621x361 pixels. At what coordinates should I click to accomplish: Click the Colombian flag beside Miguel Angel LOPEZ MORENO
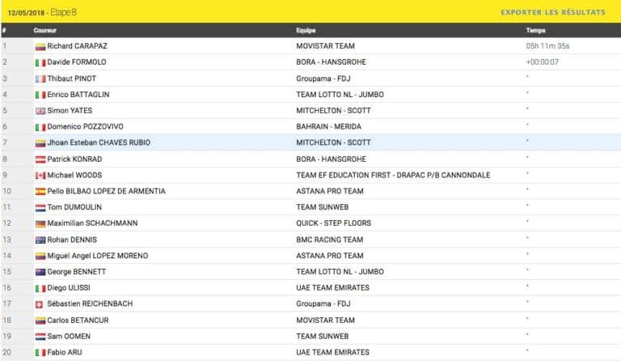(40, 257)
